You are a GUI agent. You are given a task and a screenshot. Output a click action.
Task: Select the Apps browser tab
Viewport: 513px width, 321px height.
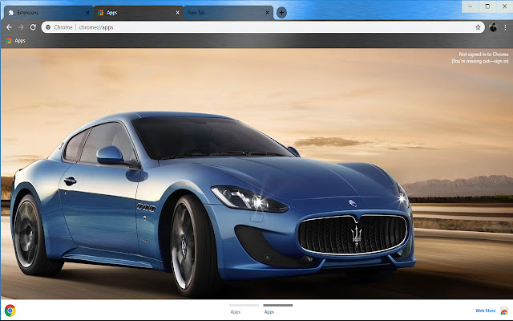(x=138, y=13)
